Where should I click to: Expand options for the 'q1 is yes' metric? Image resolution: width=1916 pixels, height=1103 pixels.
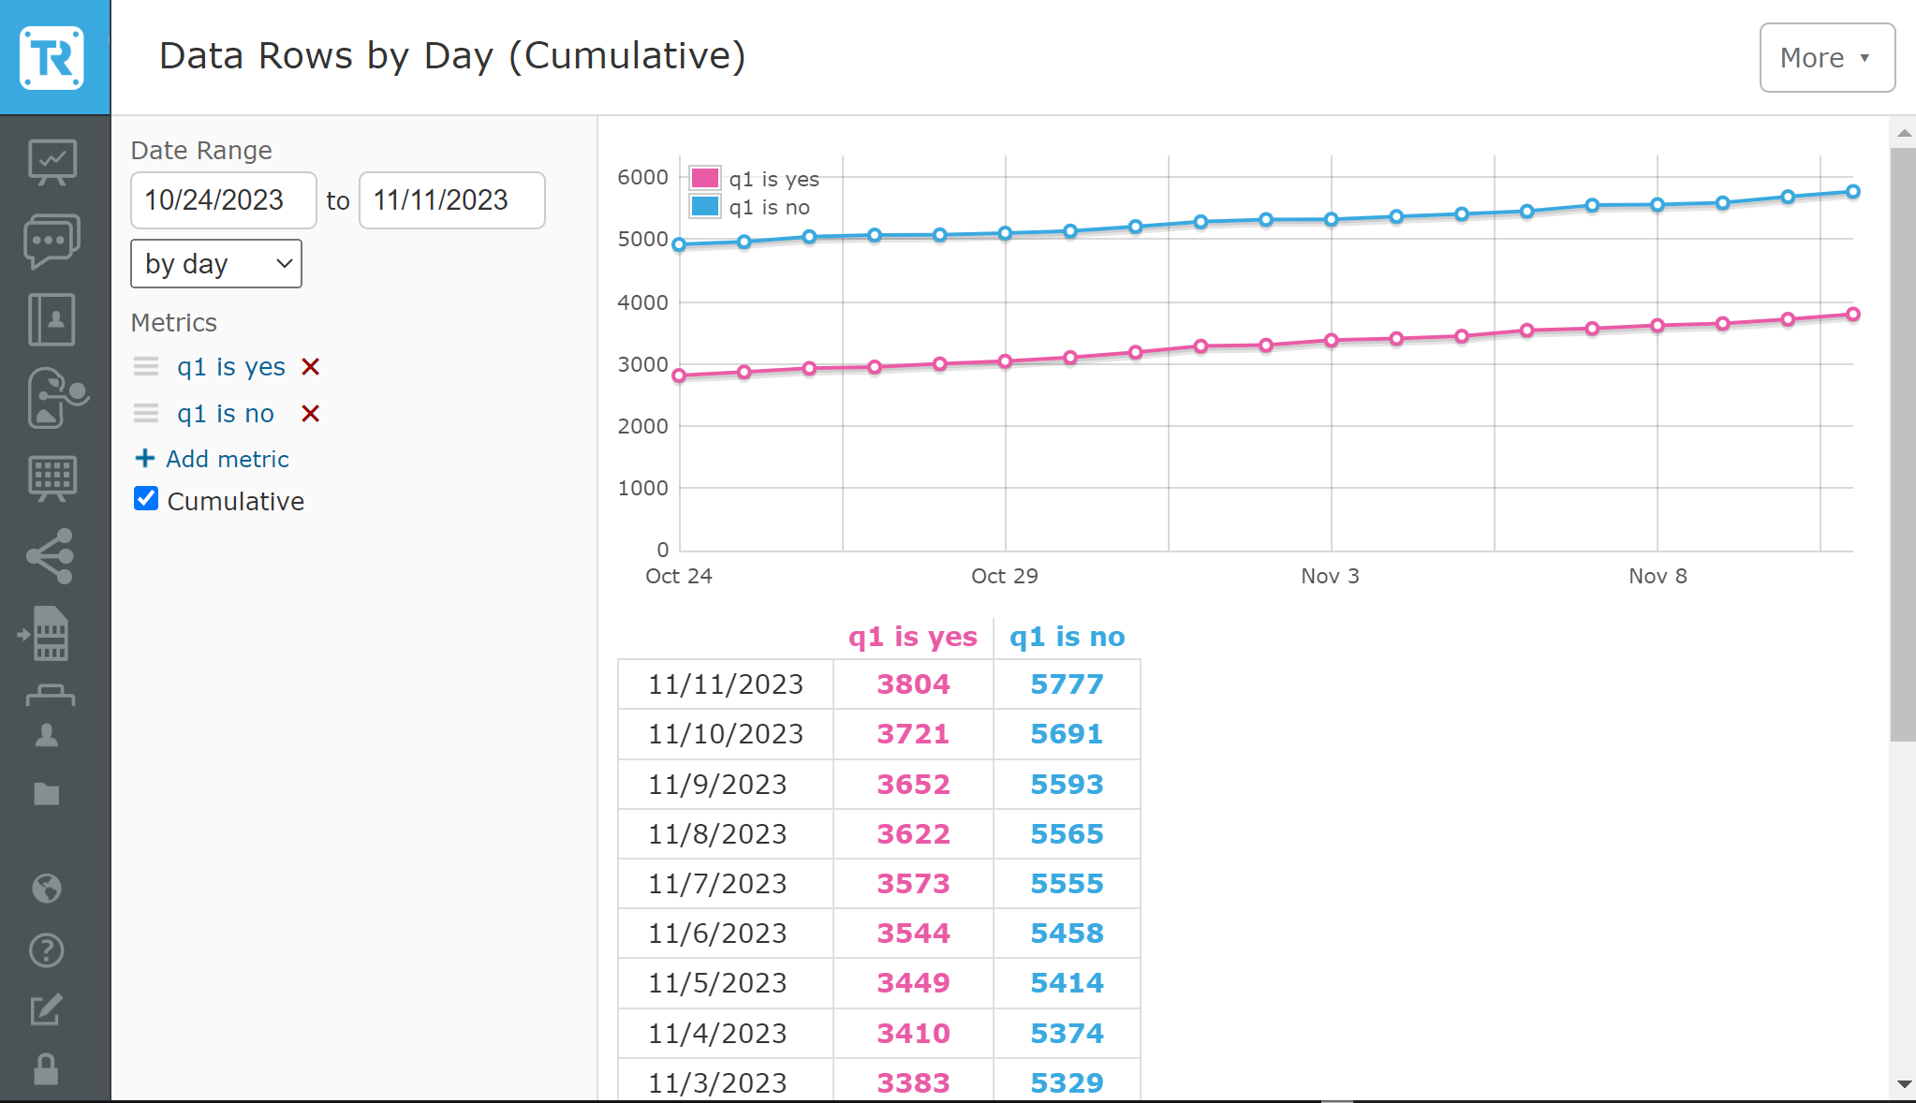146,366
